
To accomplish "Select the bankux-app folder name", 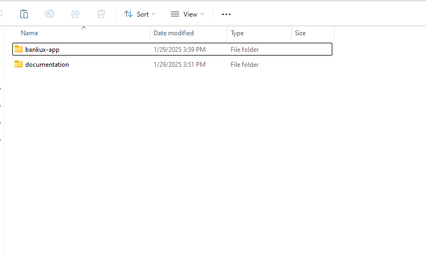I will (x=42, y=50).
